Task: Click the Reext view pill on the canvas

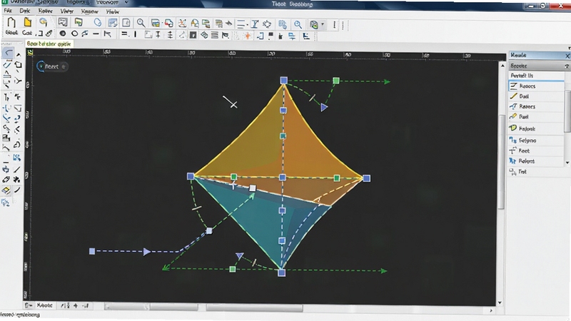Action: click(52, 66)
